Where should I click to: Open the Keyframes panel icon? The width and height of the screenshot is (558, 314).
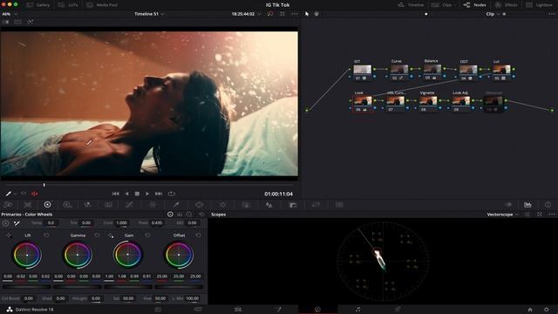pos(508,205)
